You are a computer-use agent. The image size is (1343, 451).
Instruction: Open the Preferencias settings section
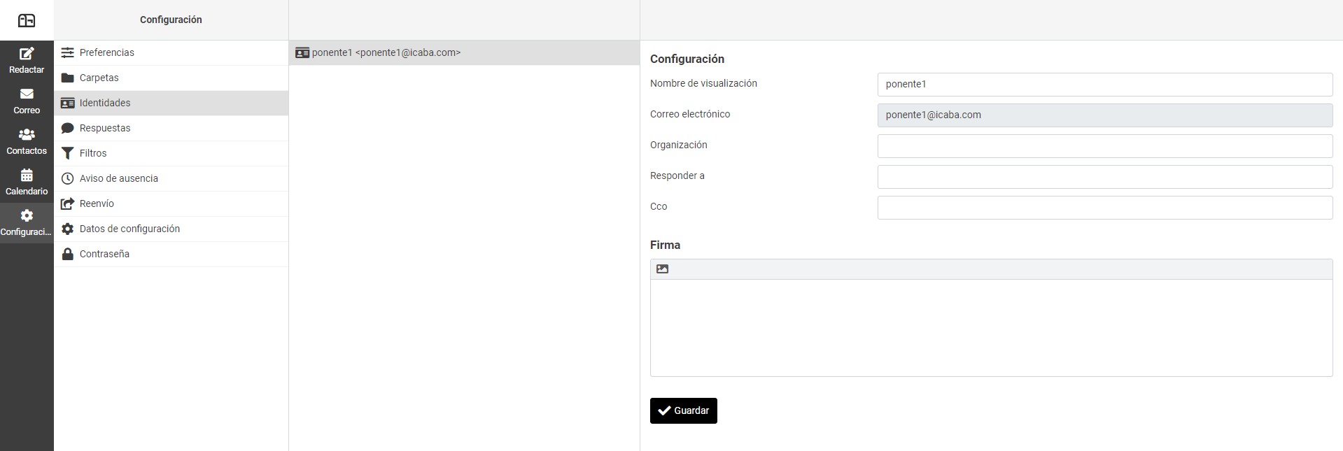[x=106, y=52]
